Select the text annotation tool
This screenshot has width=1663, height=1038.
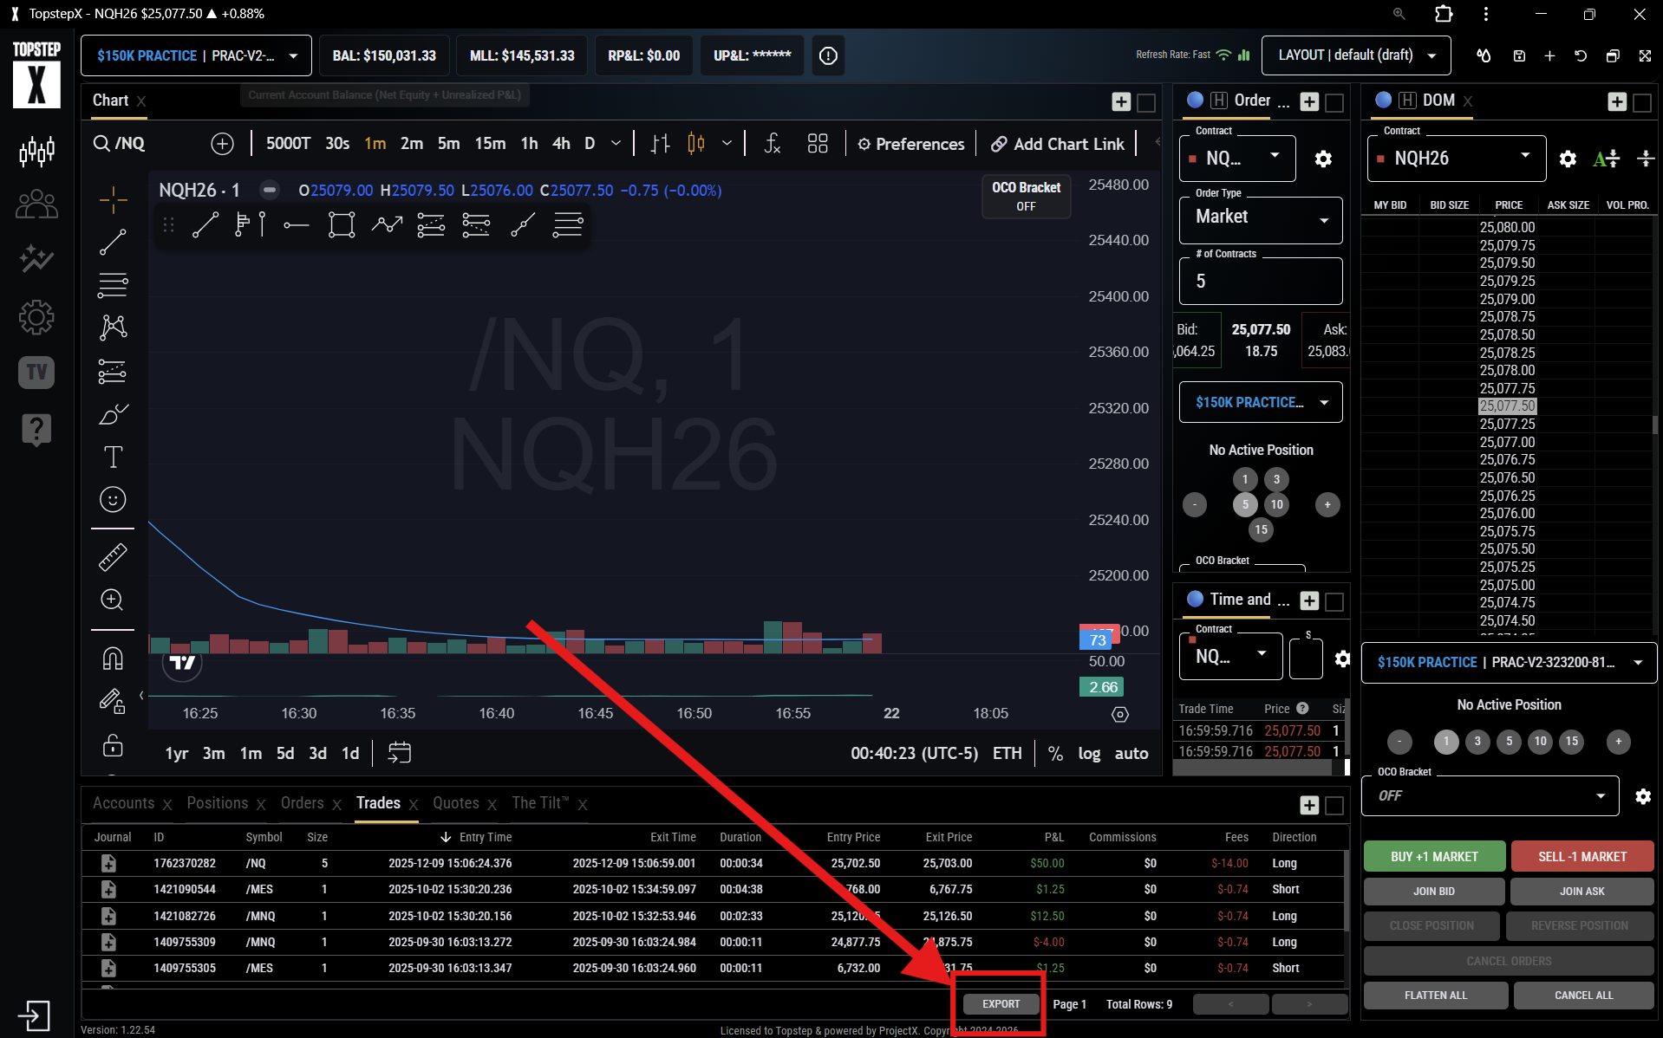pos(112,457)
